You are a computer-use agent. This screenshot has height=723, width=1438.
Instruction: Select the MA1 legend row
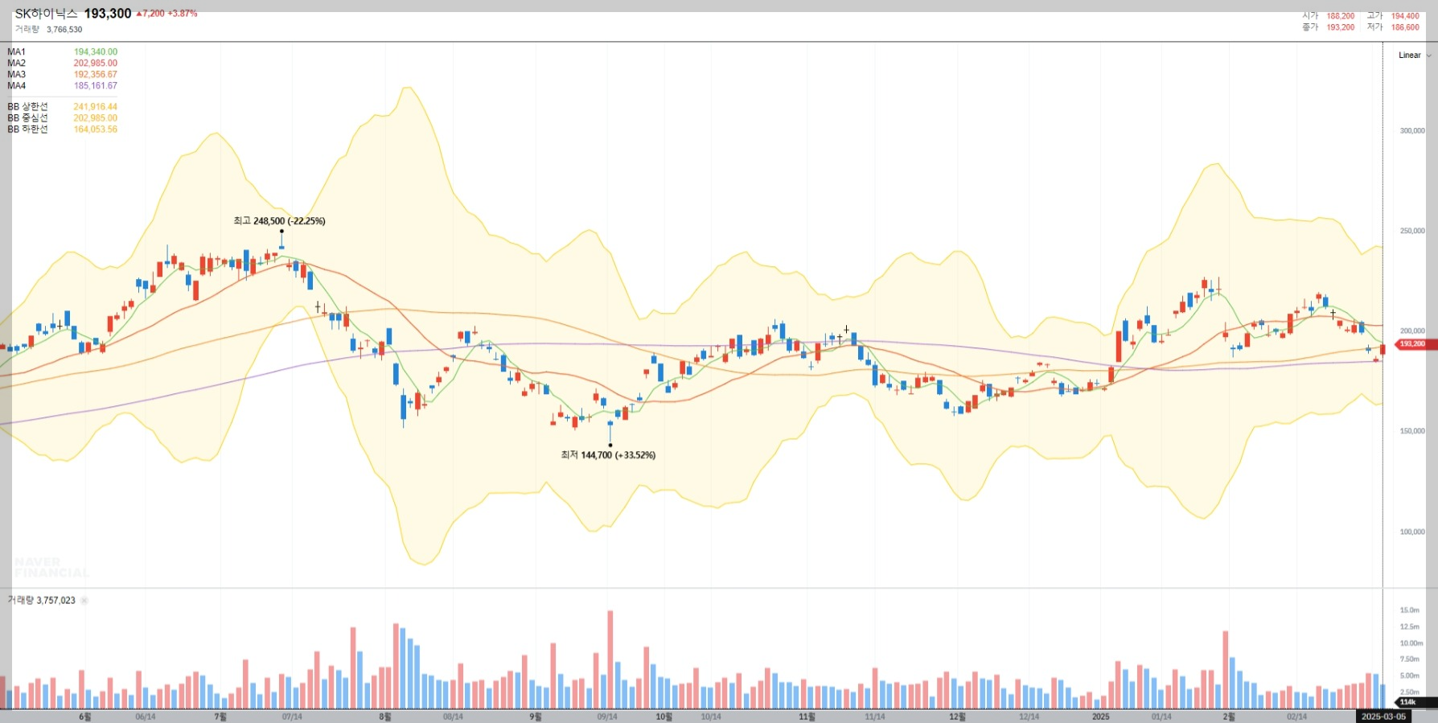click(x=63, y=51)
